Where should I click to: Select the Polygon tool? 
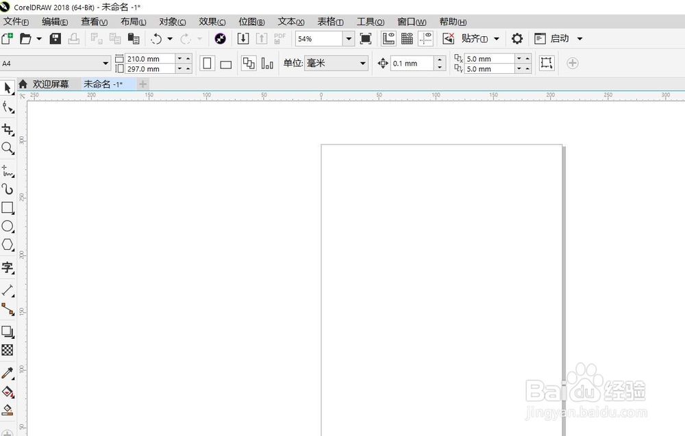tap(8, 245)
